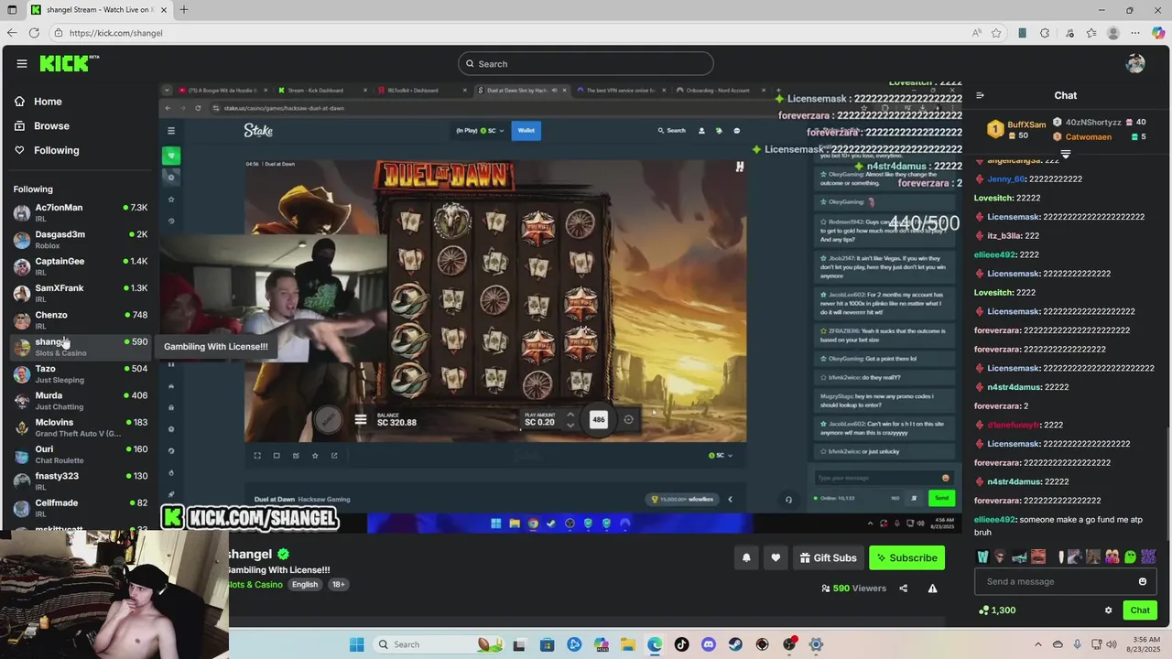Viewport: 1172px width, 659px height.
Task: Open the Copilot icon in Edge
Action: pyautogui.click(x=1158, y=33)
